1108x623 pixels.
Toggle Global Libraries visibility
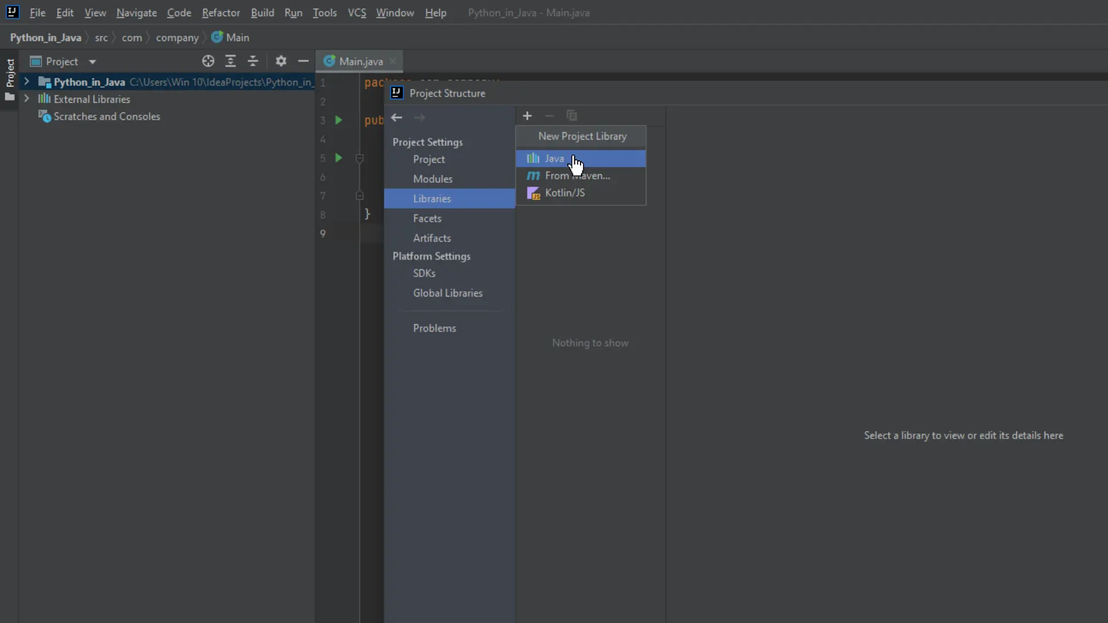pos(447,293)
